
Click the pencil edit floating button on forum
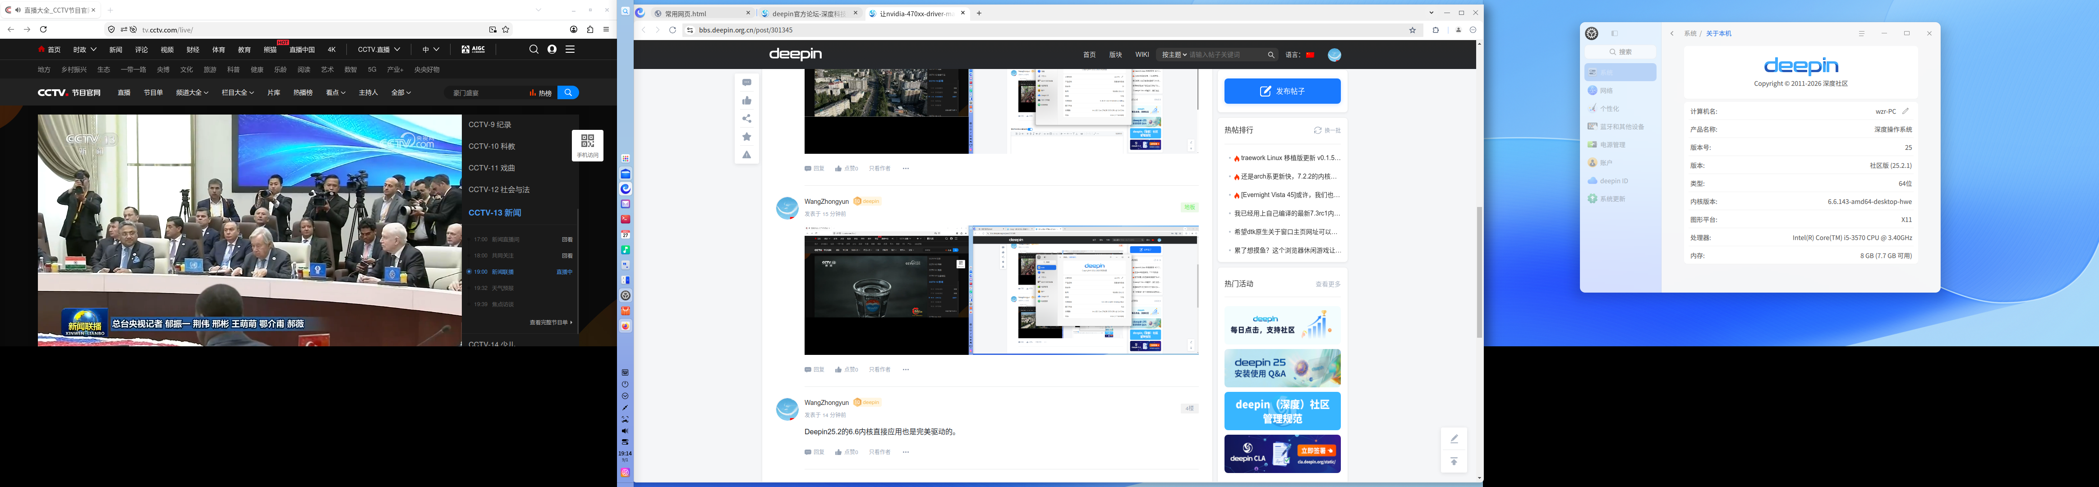tap(1454, 439)
